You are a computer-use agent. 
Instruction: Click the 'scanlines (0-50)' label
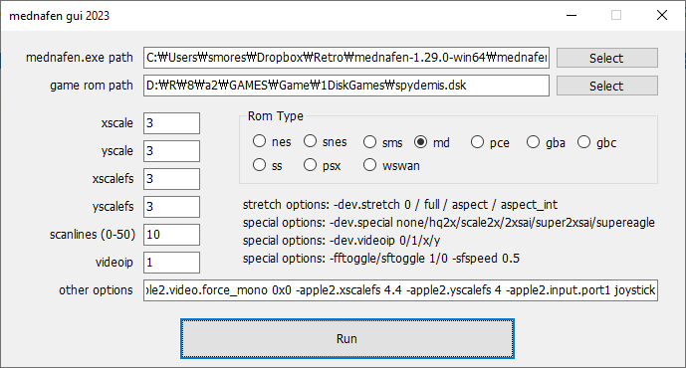coord(93,235)
